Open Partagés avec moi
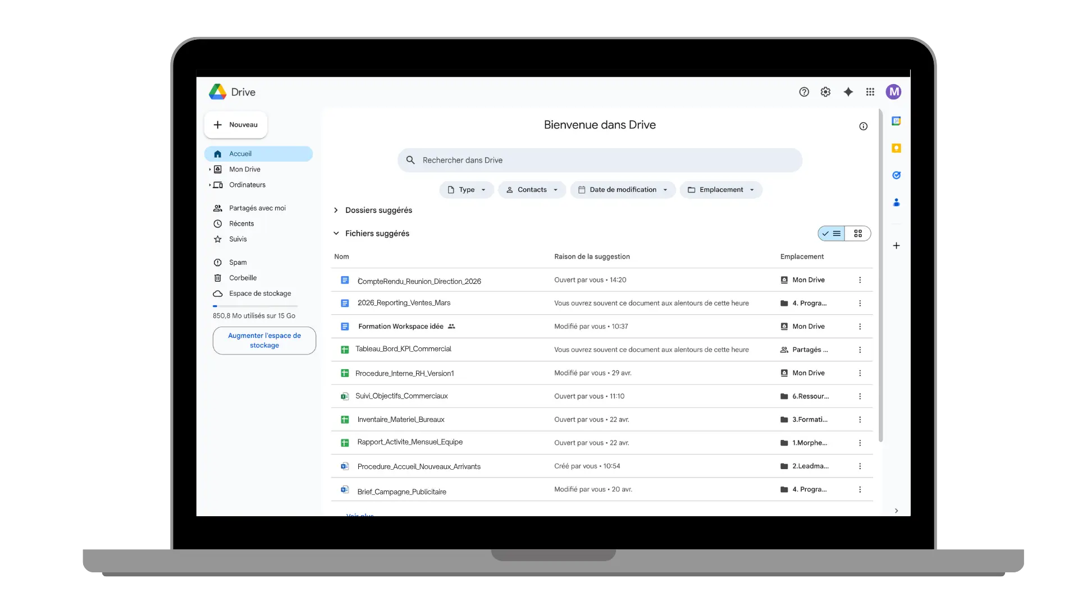Image resolution: width=1078 pixels, height=606 pixels. (258, 208)
